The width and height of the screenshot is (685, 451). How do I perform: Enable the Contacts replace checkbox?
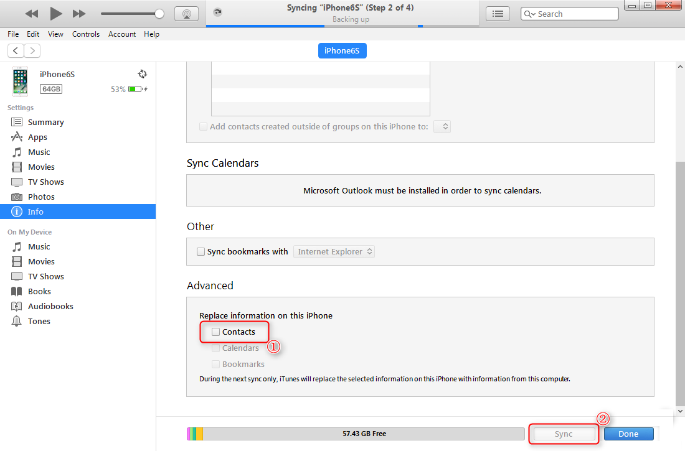tap(215, 332)
